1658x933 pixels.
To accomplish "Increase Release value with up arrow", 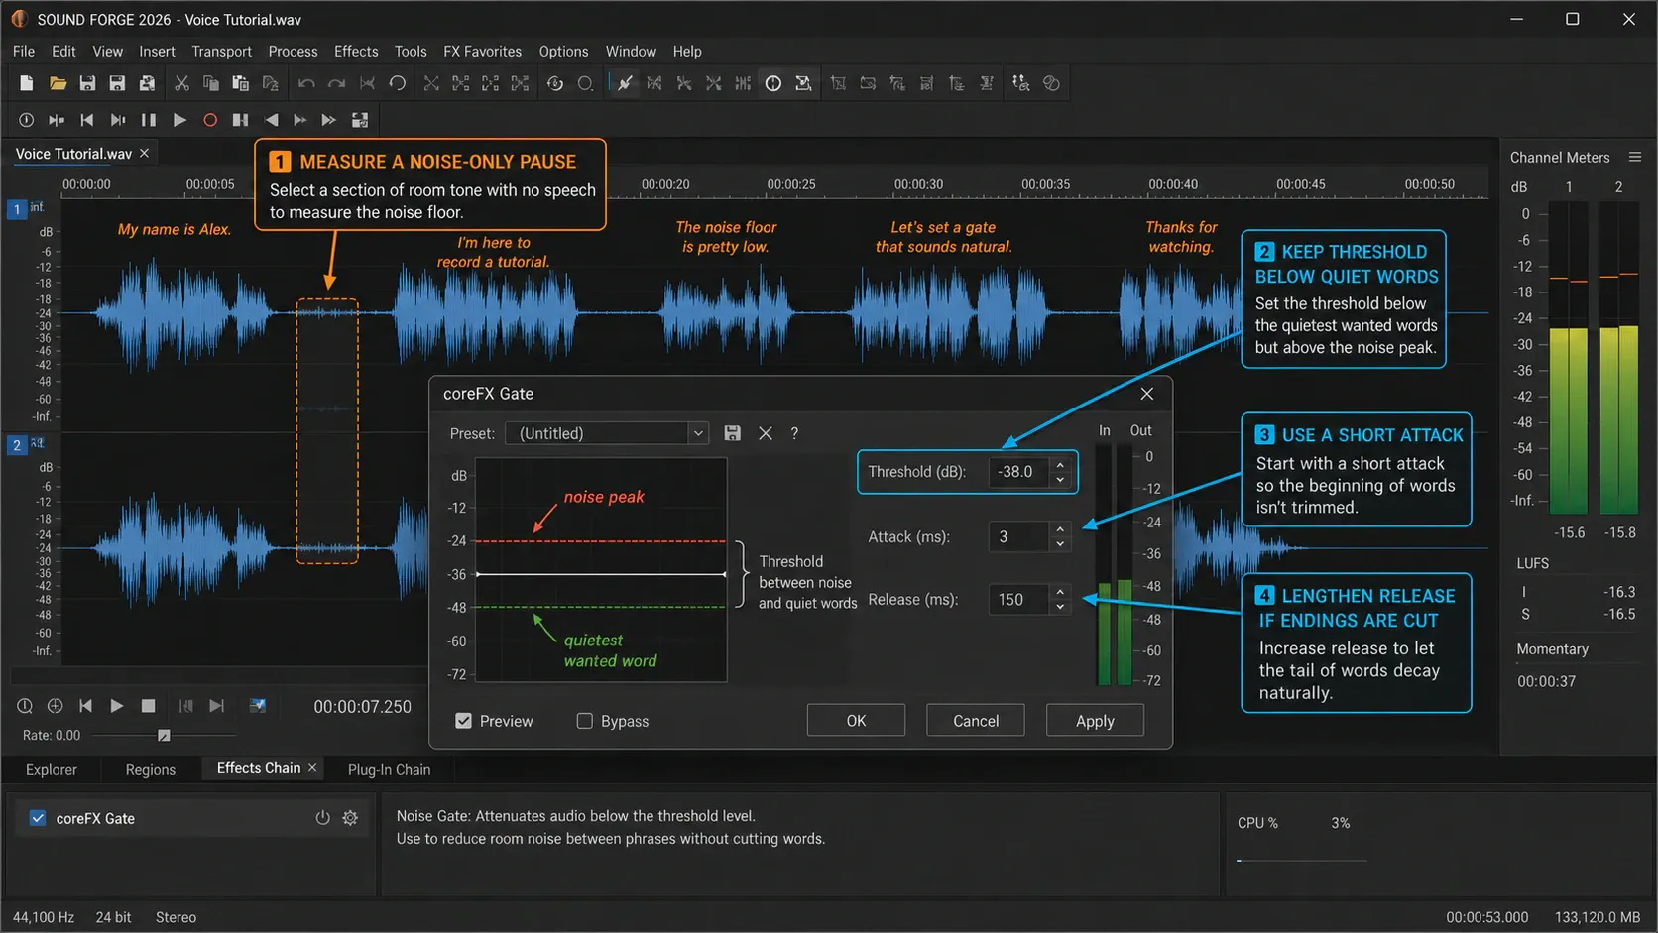I will tap(1060, 592).
